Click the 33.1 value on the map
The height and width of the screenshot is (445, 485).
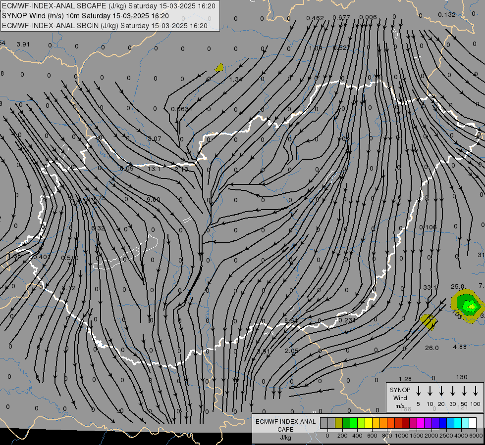coord(430,287)
